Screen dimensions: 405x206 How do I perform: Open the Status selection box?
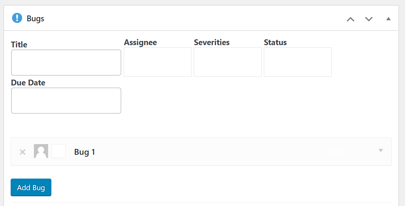tap(298, 62)
